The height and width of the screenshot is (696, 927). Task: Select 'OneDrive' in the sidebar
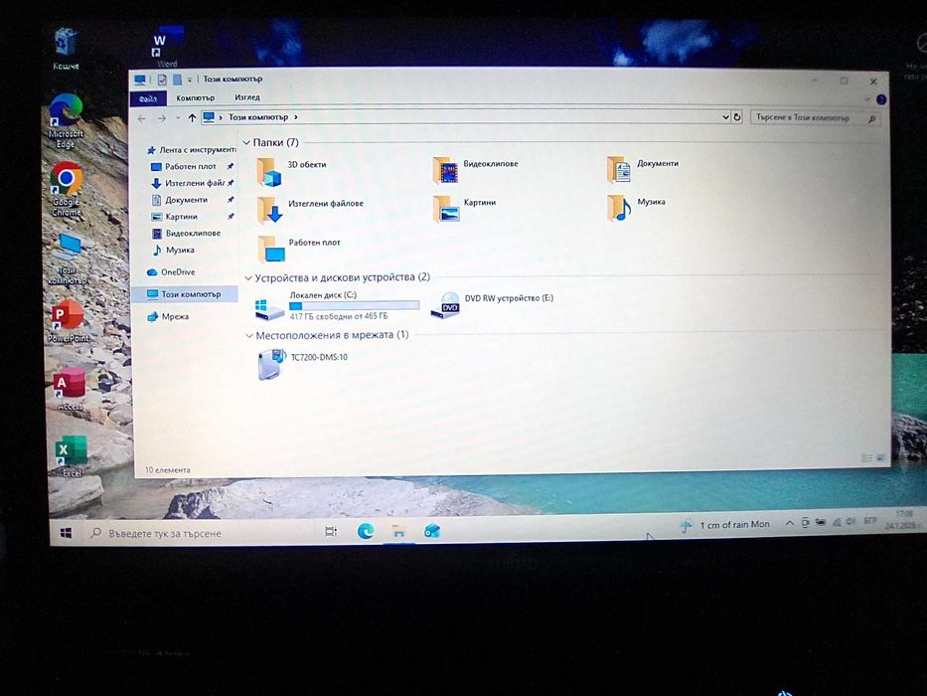171,272
